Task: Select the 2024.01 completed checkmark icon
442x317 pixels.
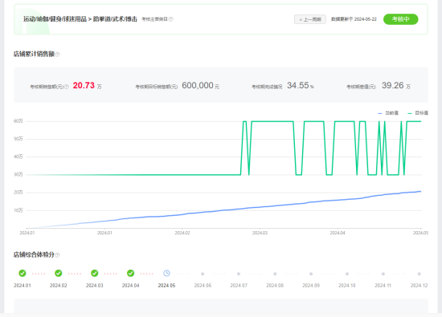Action: pos(23,273)
